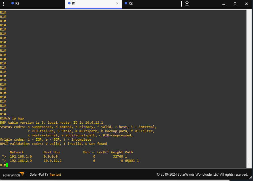253x181 pixels.
Task: Click the 'Path' column header
Action: tap(129, 152)
